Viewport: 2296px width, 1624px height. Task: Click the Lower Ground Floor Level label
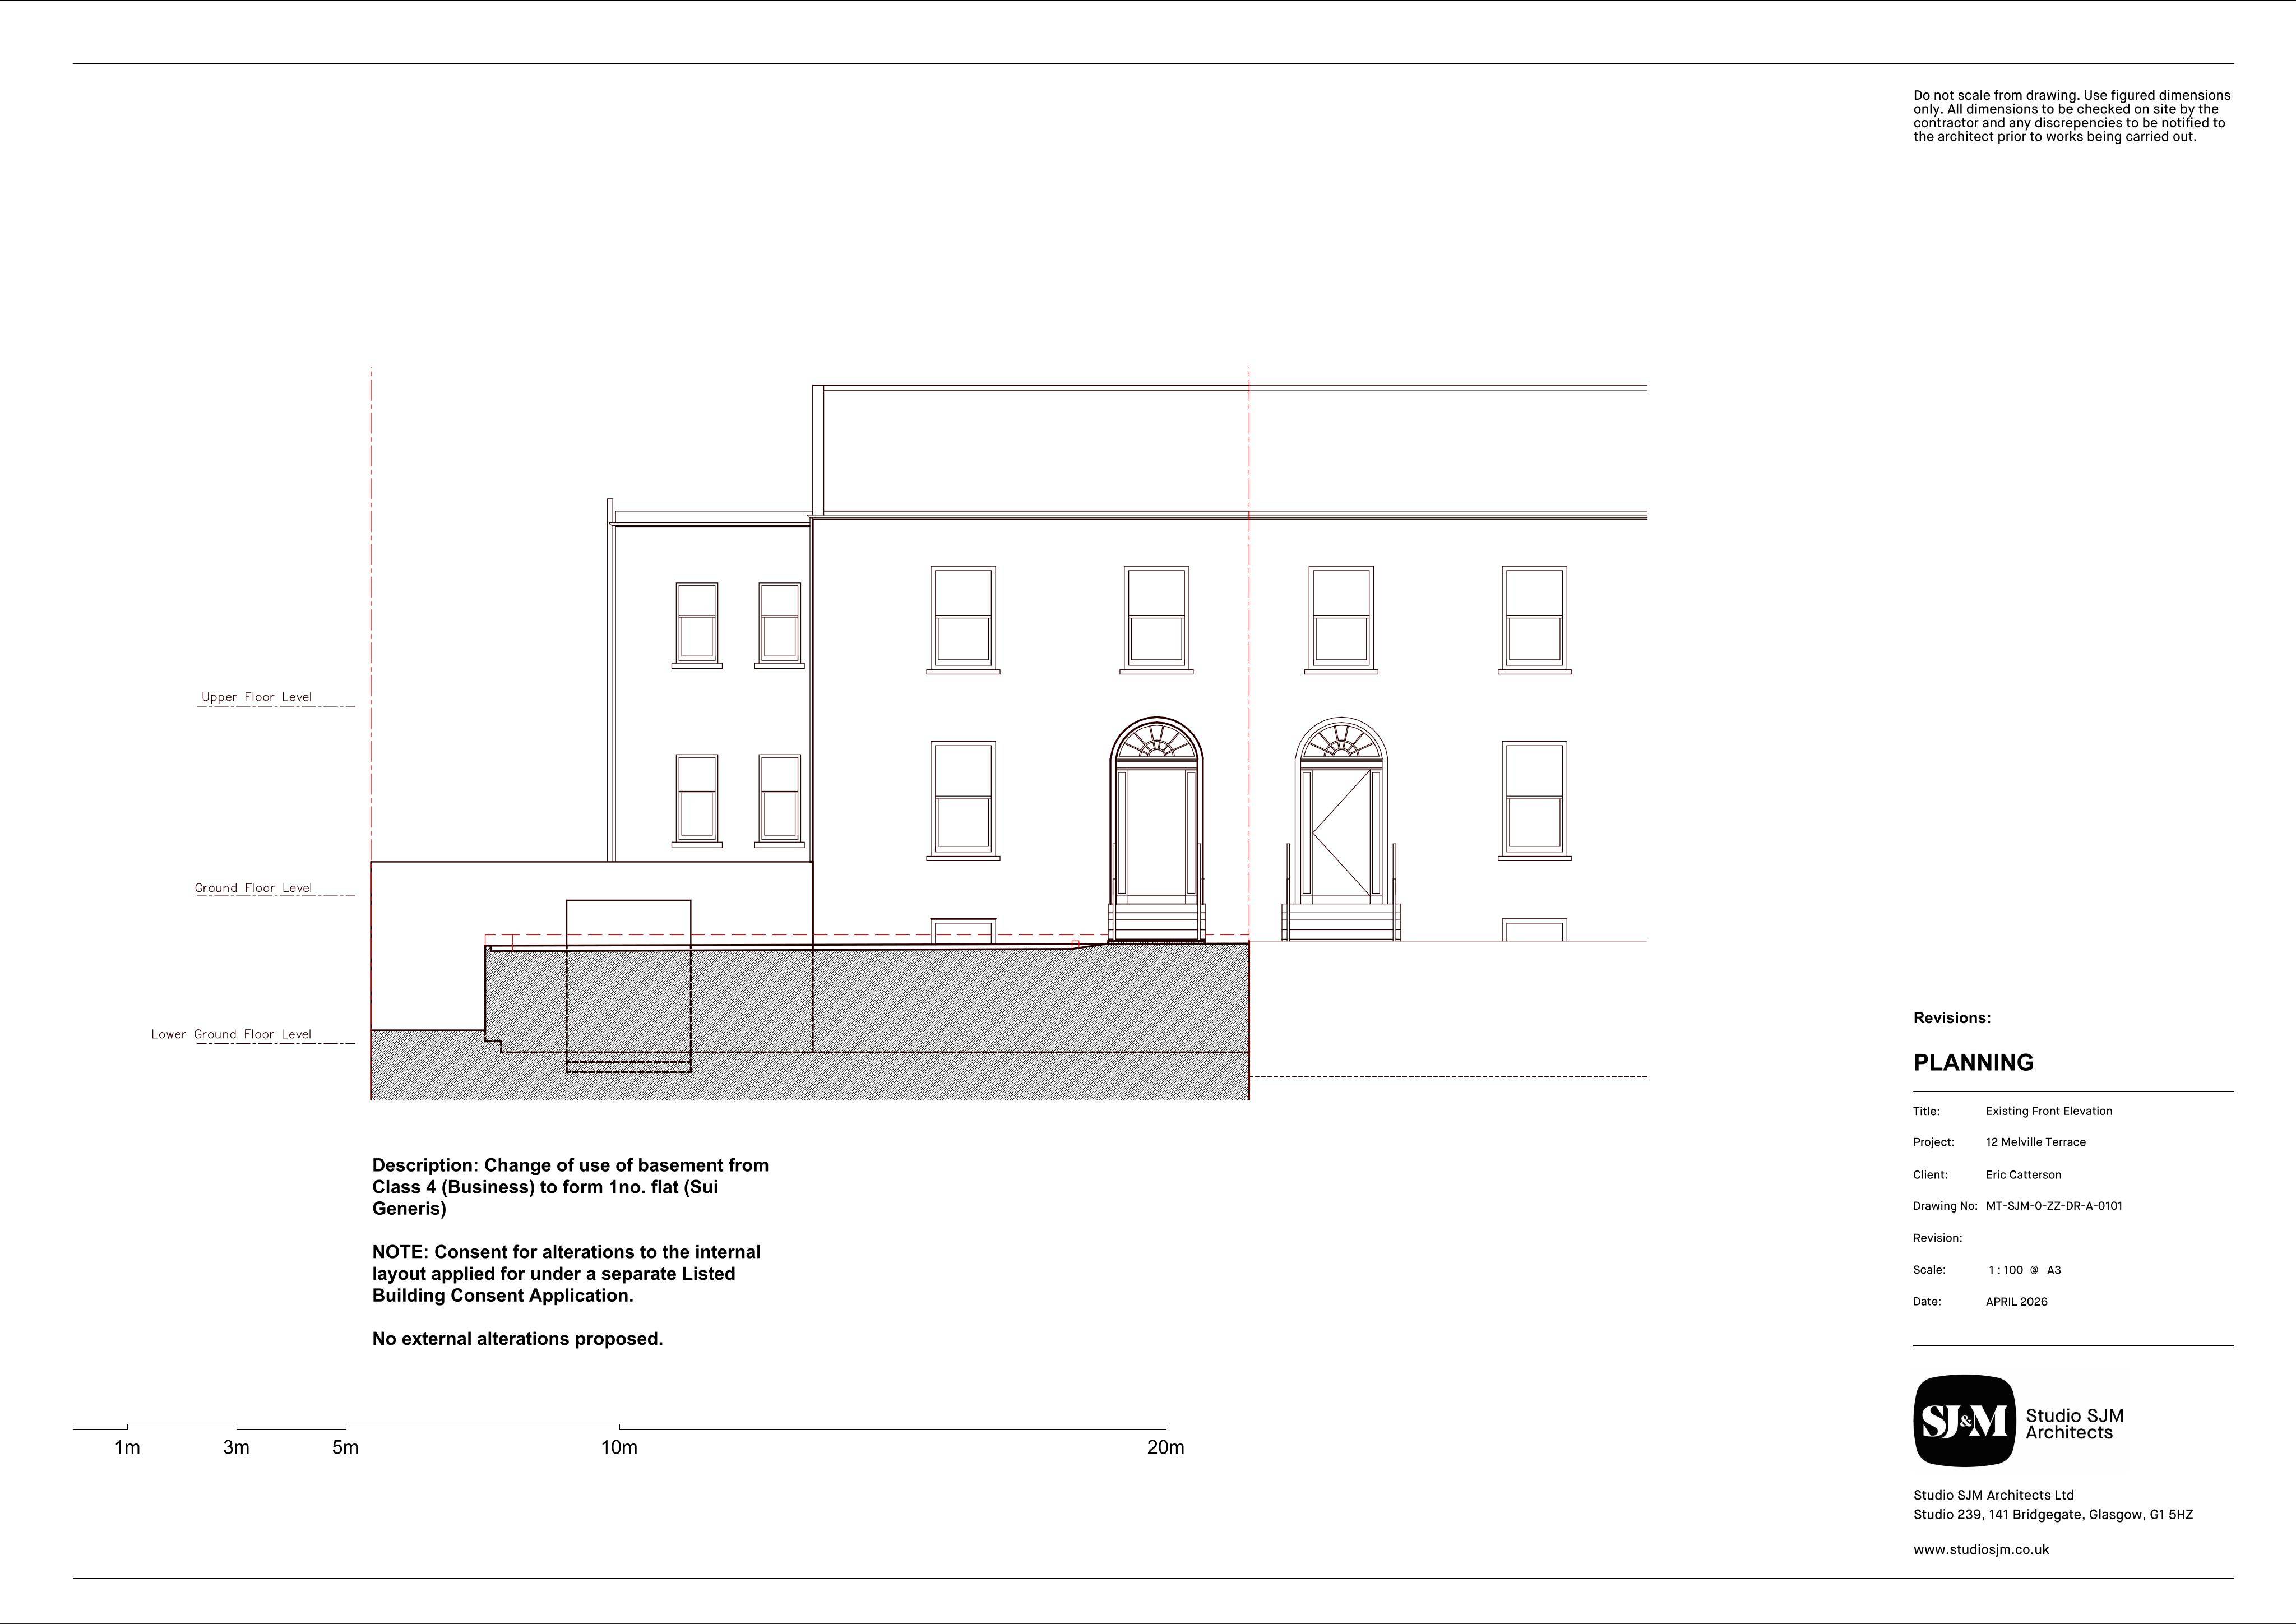[x=232, y=1034]
